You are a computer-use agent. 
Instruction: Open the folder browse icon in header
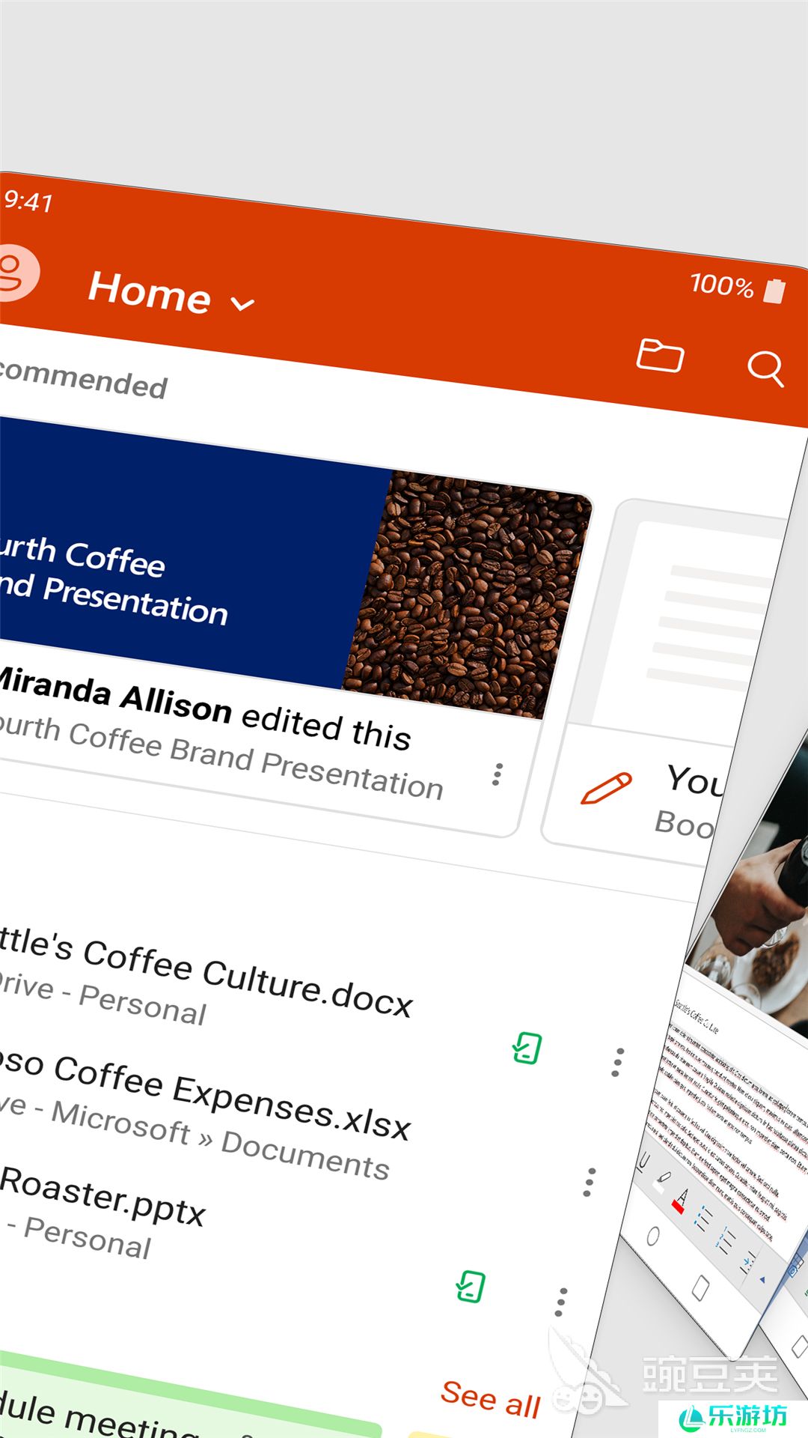(x=659, y=356)
